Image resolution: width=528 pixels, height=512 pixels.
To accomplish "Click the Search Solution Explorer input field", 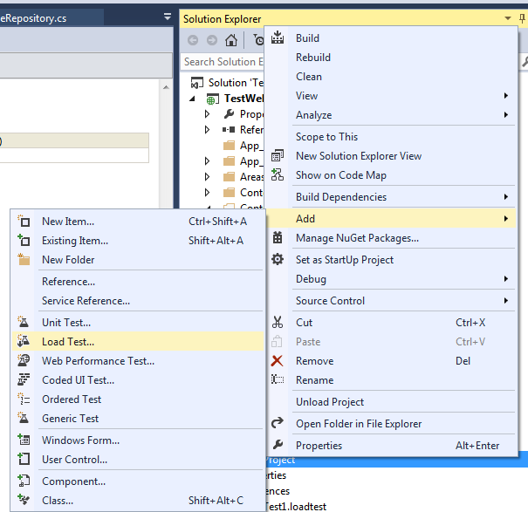I will pos(220,62).
